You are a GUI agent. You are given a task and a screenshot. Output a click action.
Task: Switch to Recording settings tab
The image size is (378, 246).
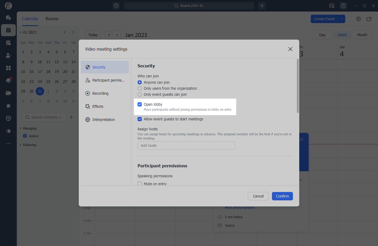(x=100, y=93)
